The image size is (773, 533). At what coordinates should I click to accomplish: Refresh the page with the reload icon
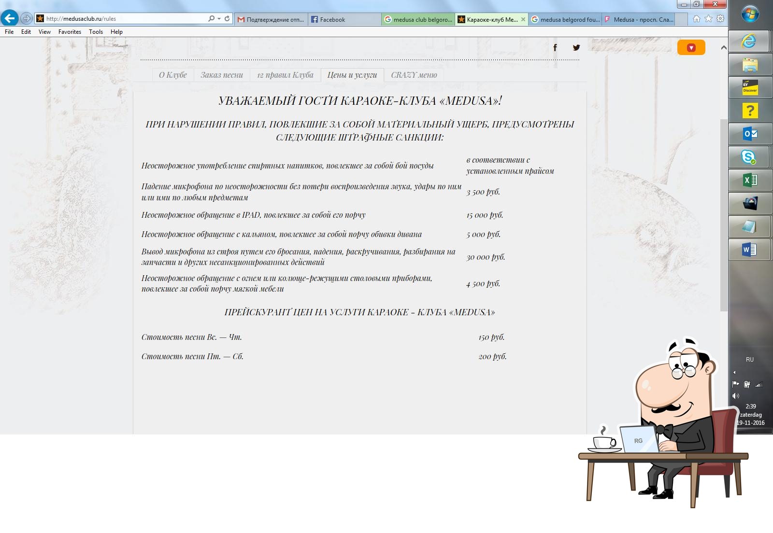(227, 19)
